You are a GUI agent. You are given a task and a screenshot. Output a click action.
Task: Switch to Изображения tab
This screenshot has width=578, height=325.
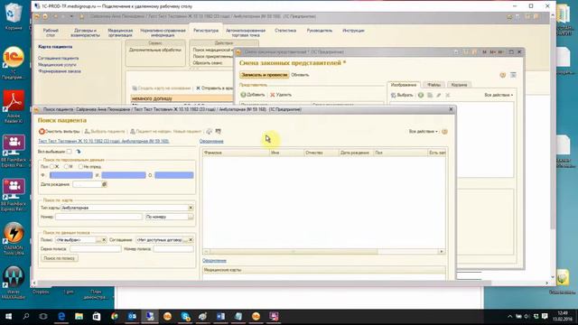(404, 85)
